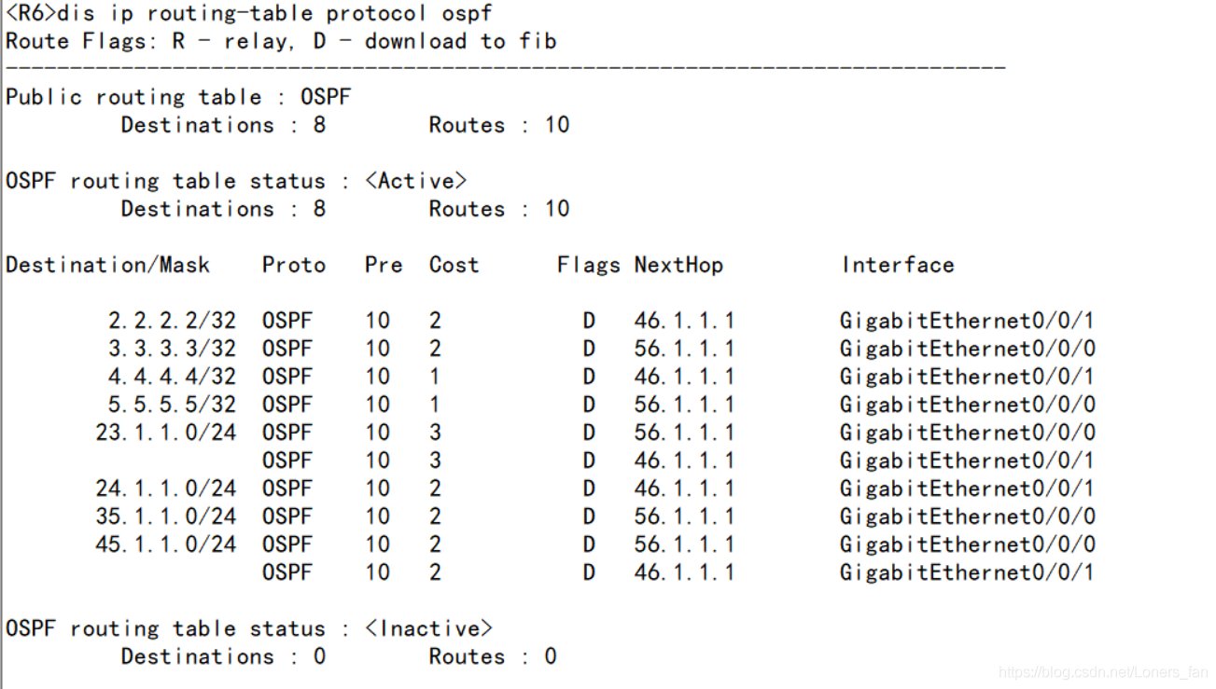
Task: Click the 'dis ip routing-table protocol ospf' command line
Action: point(249,14)
